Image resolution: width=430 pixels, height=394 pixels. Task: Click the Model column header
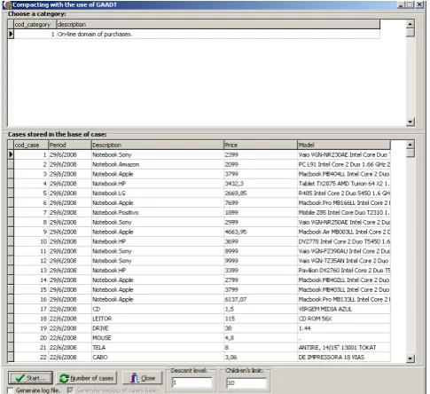pyautogui.click(x=344, y=145)
